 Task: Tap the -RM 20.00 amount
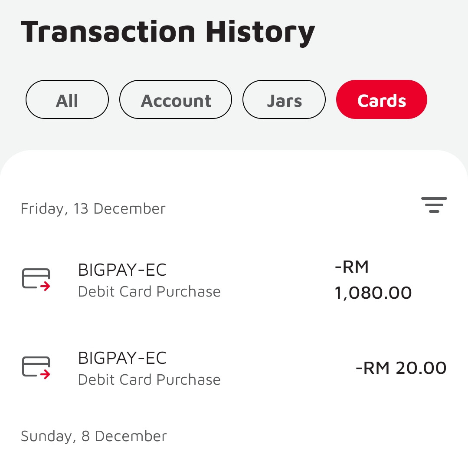pyautogui.click(x=401, y=368)
